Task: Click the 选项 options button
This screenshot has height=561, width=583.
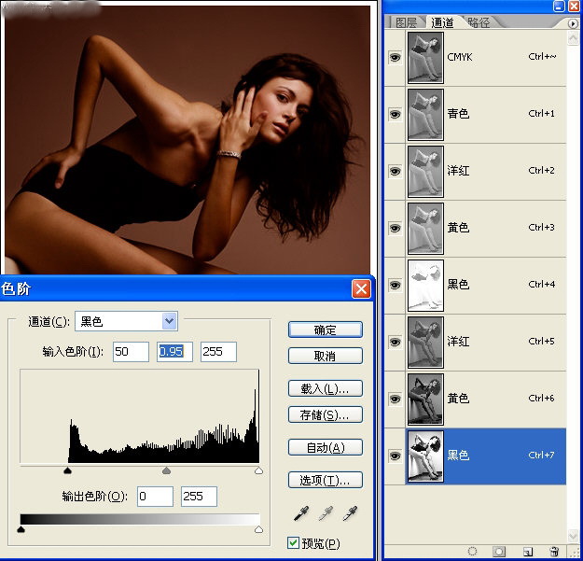Action: point(325,480)
